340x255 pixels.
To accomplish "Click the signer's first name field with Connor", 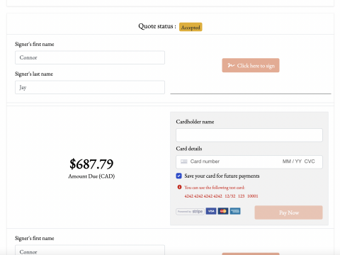I will pyautogui.click(x=90, y=57).
